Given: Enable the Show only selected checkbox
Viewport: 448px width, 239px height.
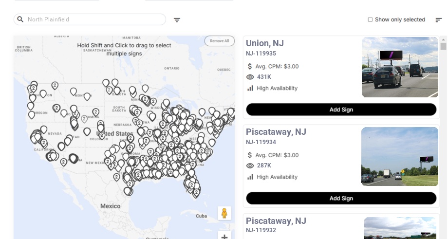Looking at the screenshot, I should coord(370,19).
